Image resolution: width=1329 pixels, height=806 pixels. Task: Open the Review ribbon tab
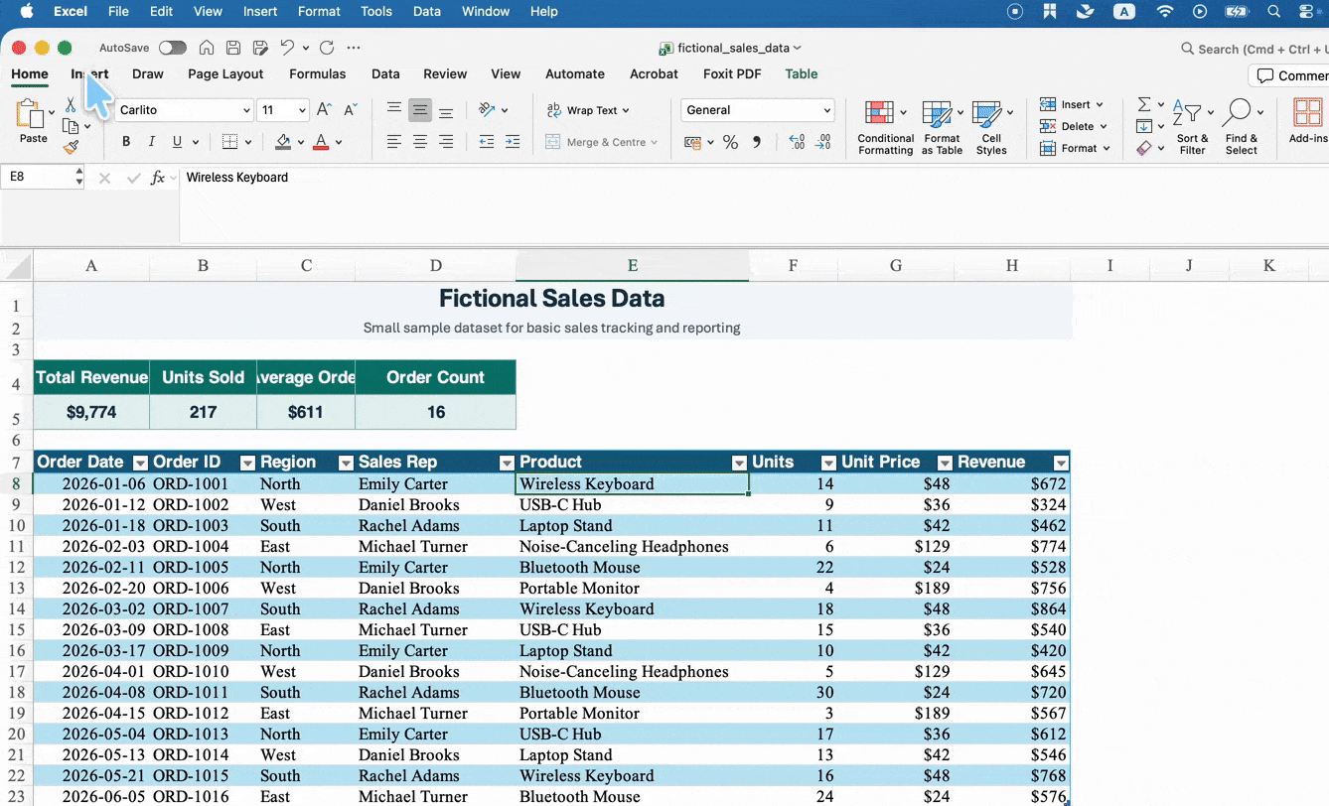(x=445, y=73)
